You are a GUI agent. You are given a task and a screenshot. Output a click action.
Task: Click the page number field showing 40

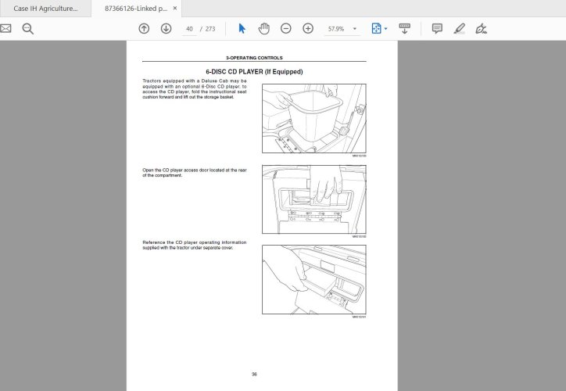point(189,29)
